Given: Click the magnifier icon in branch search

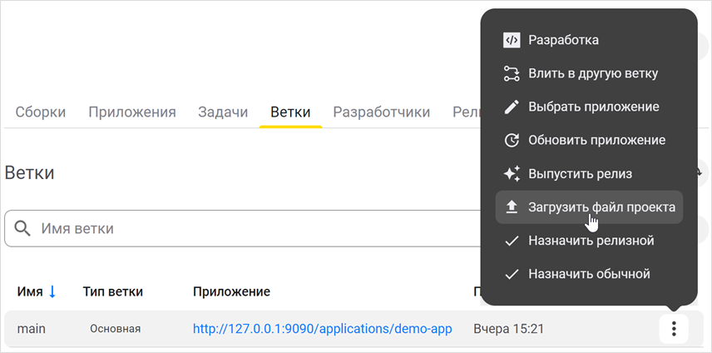Looking at the screenshot, I should (22, 228).
